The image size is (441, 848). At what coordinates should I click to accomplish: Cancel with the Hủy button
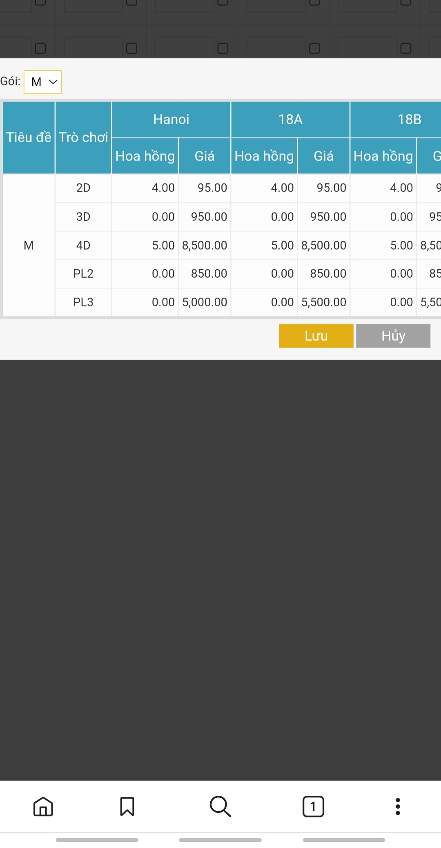pyautogui.click(x=393, y=336)
